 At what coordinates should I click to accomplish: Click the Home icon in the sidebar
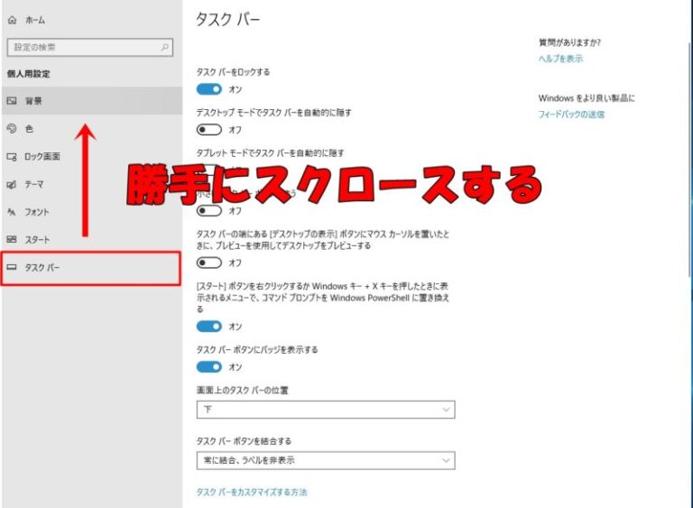tap(13, 20)
